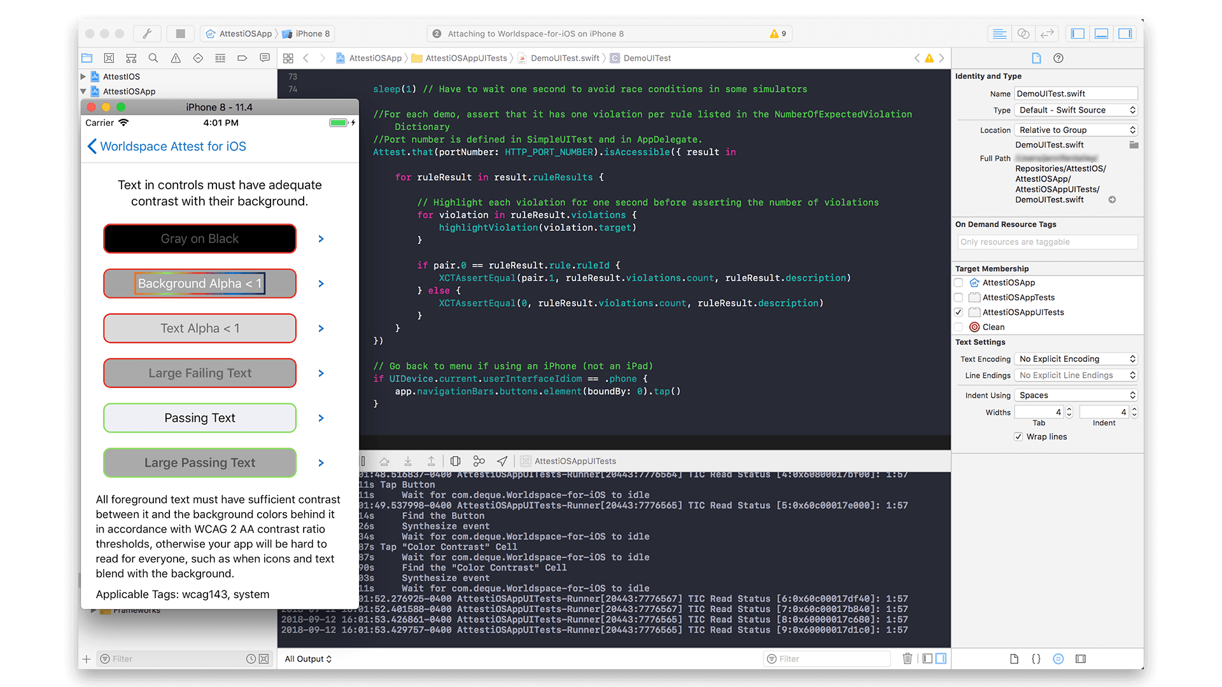Show the Code Snippet library
Screen dimensions: 1222x687
click(1036, 659)
